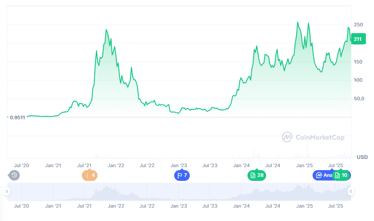This screenshot has height=221, width=374.
Task: Open the history marker below Jul '20
Action: click(14, 175)
